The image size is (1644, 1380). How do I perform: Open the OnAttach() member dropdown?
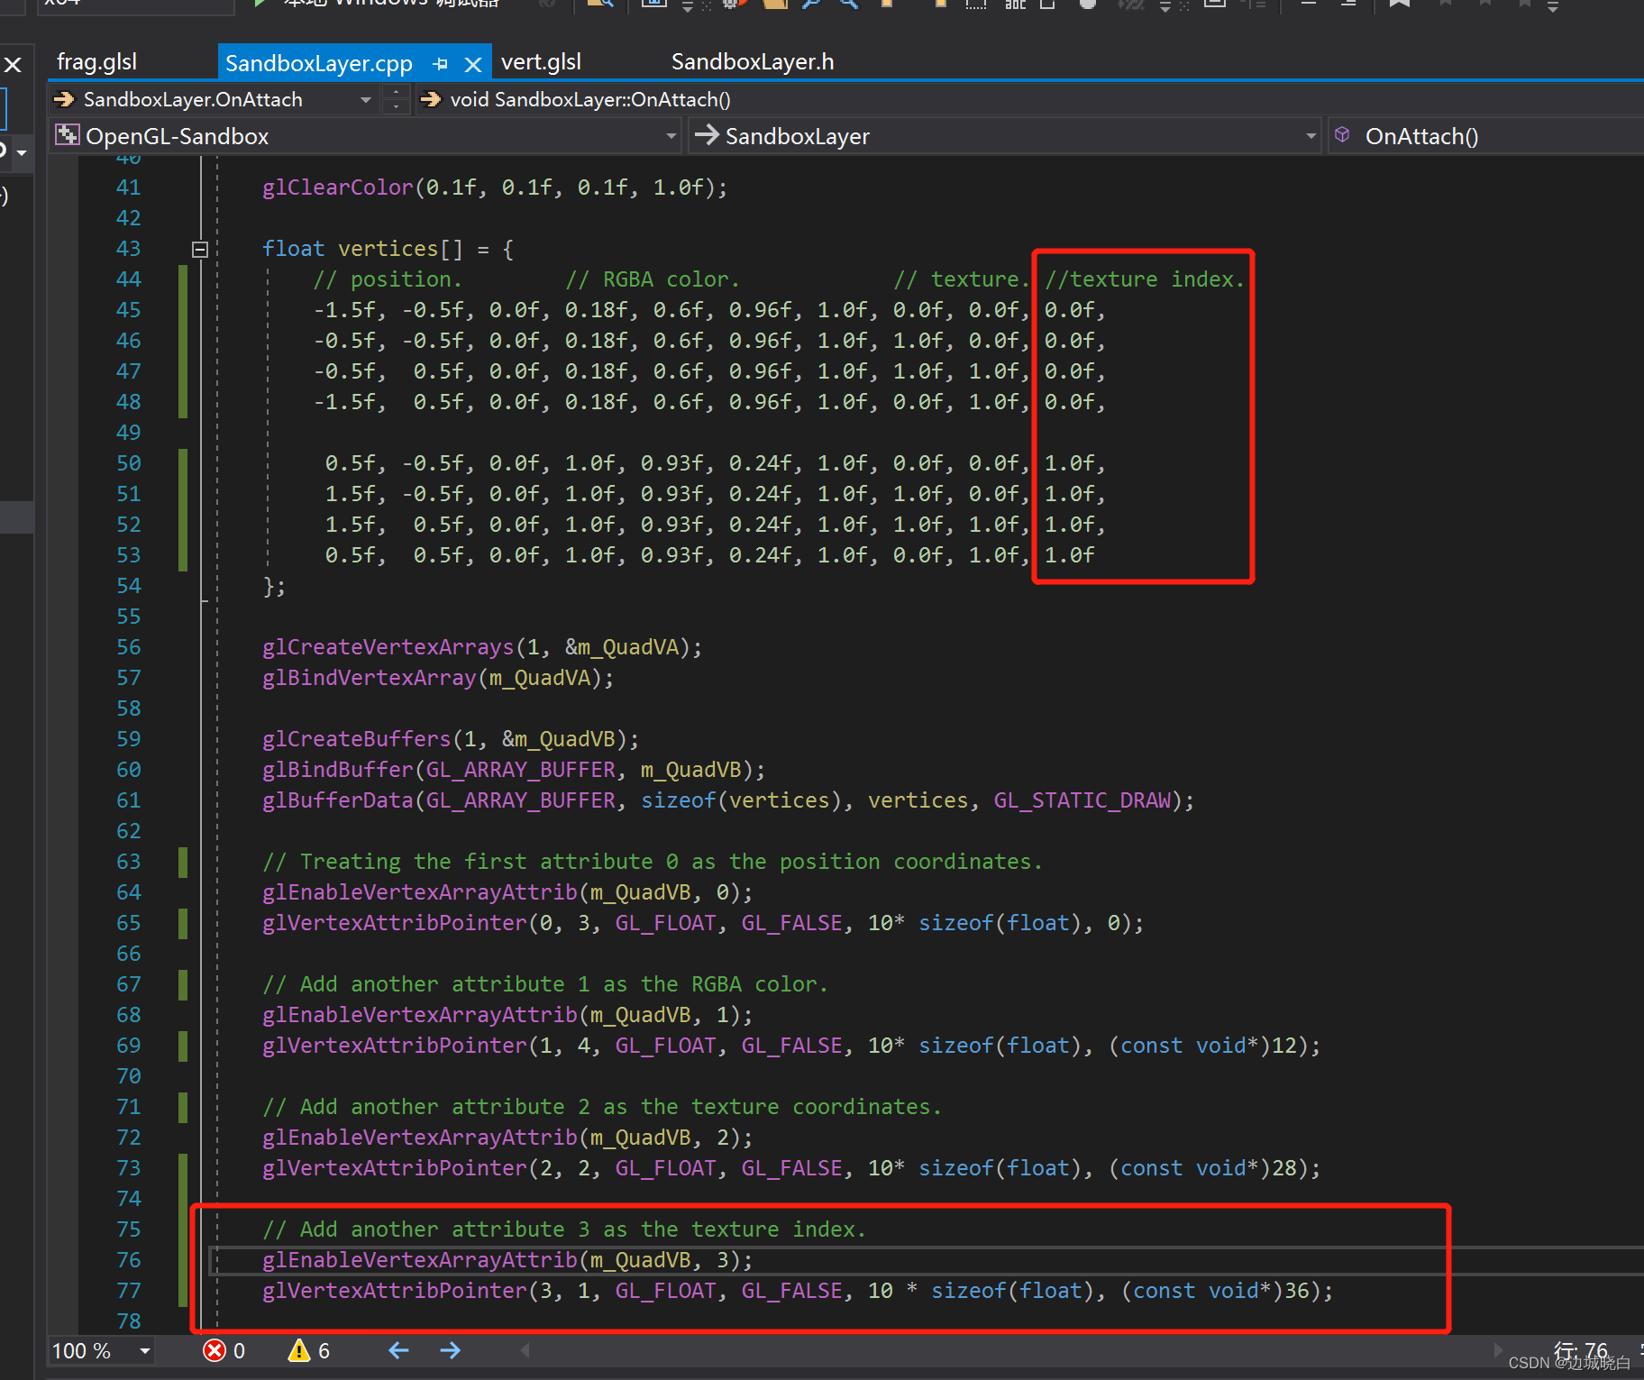(1487, 136)
